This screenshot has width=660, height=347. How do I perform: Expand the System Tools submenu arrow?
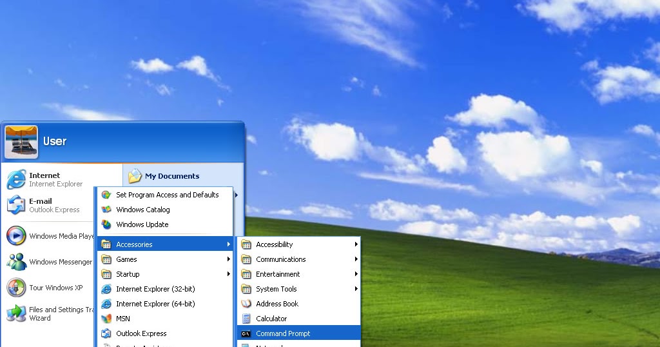(x=356, y=289)
